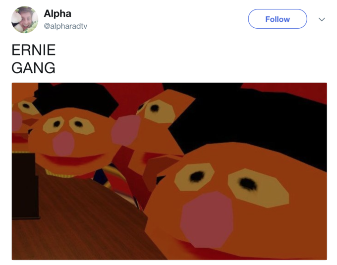The height and width of the screenshot is (265, 337).
Task: Click the Follow button
Action: (278, 19)
